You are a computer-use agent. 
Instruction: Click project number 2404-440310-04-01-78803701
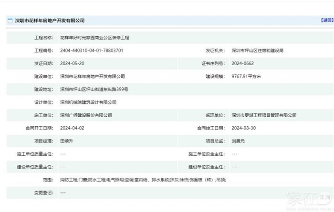click(92, 50)
